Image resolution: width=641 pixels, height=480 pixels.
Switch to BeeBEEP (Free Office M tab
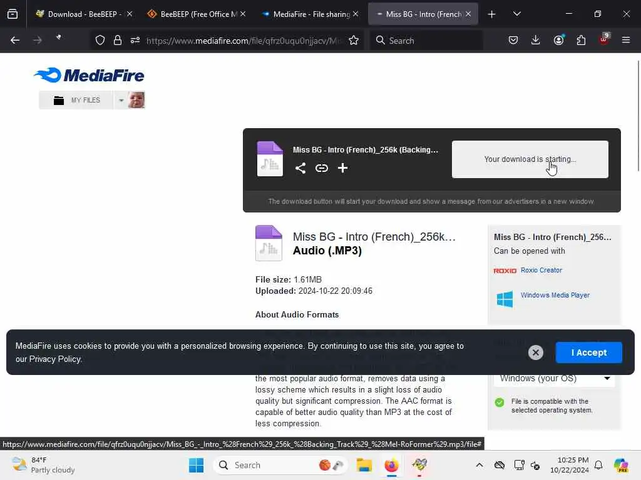(x=196, y=14)
